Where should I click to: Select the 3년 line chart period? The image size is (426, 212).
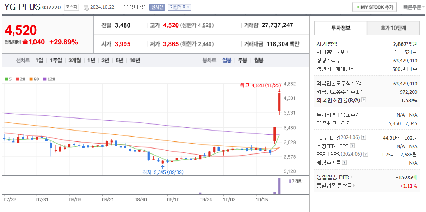point(105,60)
